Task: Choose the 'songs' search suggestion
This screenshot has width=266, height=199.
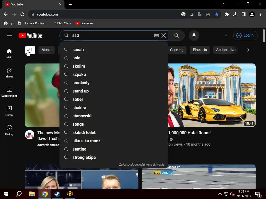Action: (114, 124)
